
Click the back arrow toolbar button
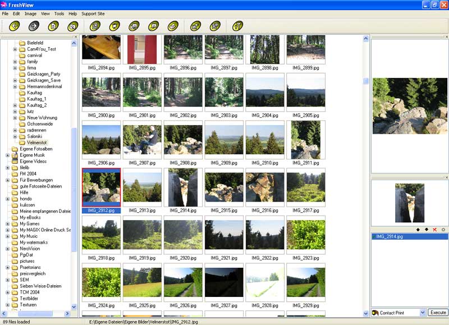pyautogui.click(x=15, y=26)
